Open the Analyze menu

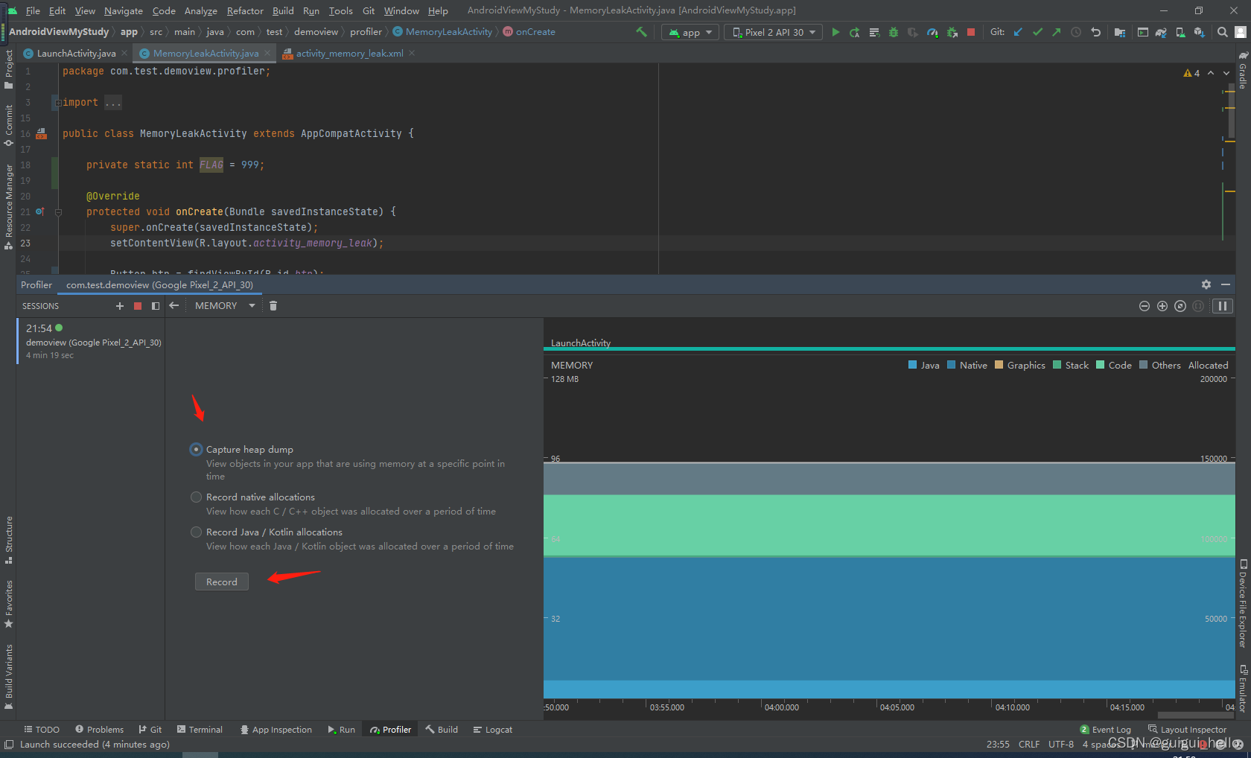pos(201,10)
